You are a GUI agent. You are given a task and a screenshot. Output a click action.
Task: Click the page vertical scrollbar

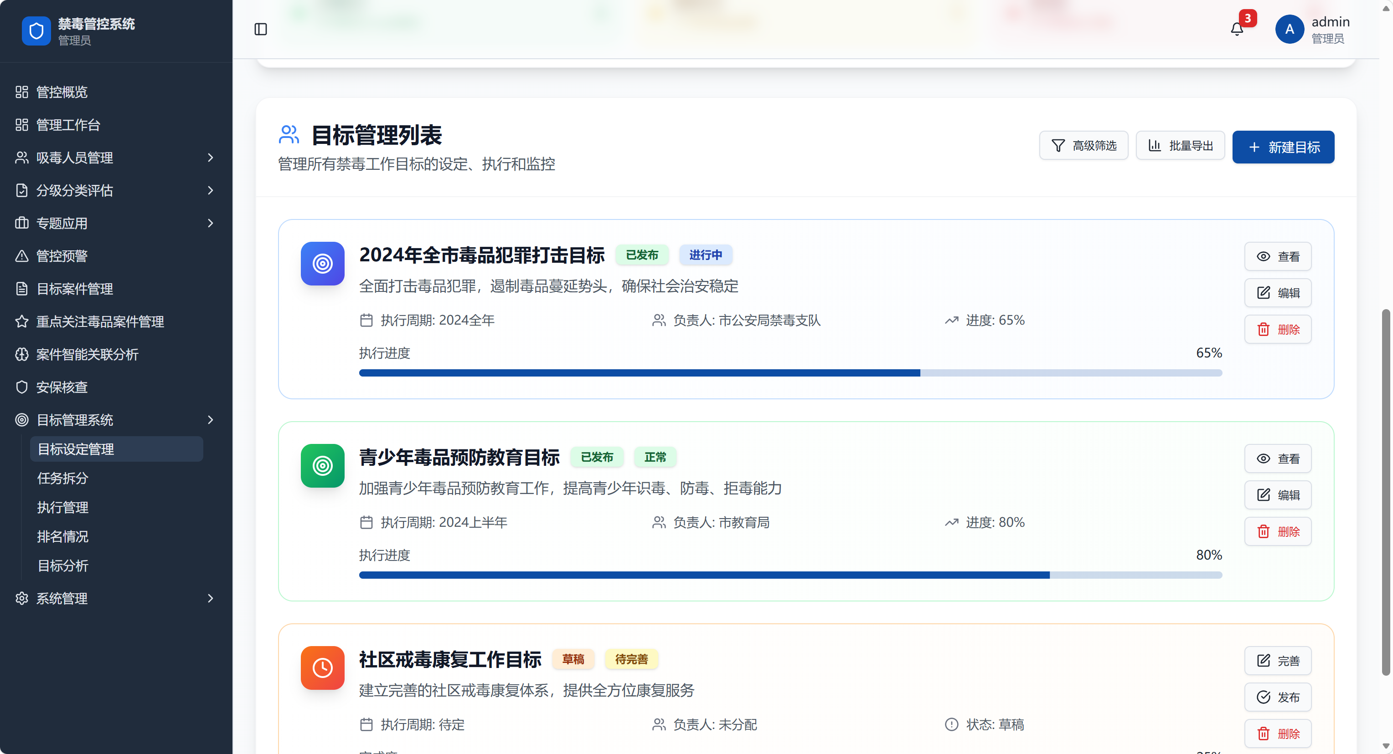pyautogui.click(x=1386, y=491)
